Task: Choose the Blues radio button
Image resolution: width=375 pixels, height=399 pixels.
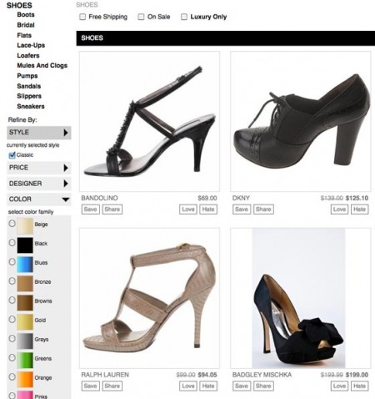Action: point(12,262)
